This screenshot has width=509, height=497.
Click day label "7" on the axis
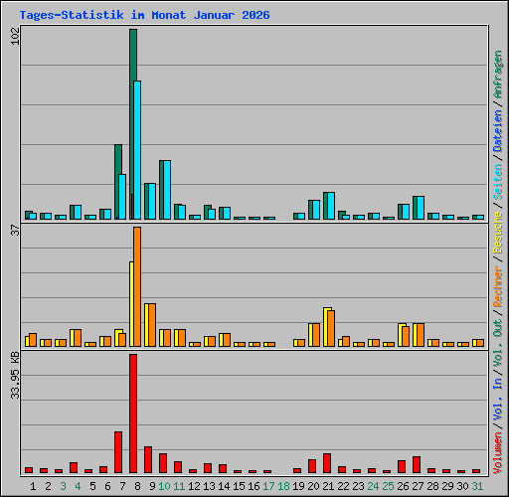(x=122, y=486)
